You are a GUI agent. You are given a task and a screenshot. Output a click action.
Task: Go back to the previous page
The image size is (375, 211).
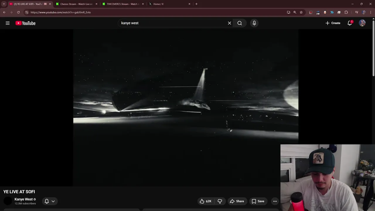tap(4, 12)
